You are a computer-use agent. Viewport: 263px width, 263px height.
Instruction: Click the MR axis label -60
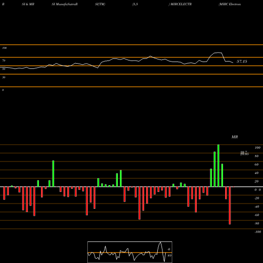[257, 215]
